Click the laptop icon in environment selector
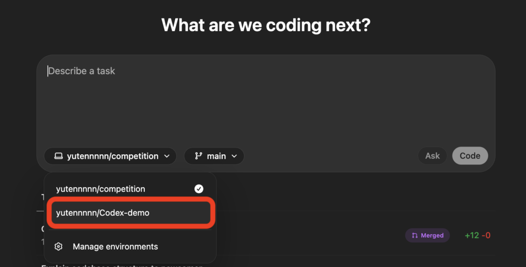This screenshot has height=267, width=526. [59, 156]
